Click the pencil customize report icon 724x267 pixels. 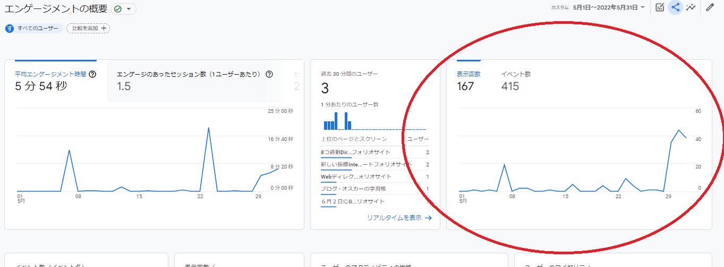[710, 7]
